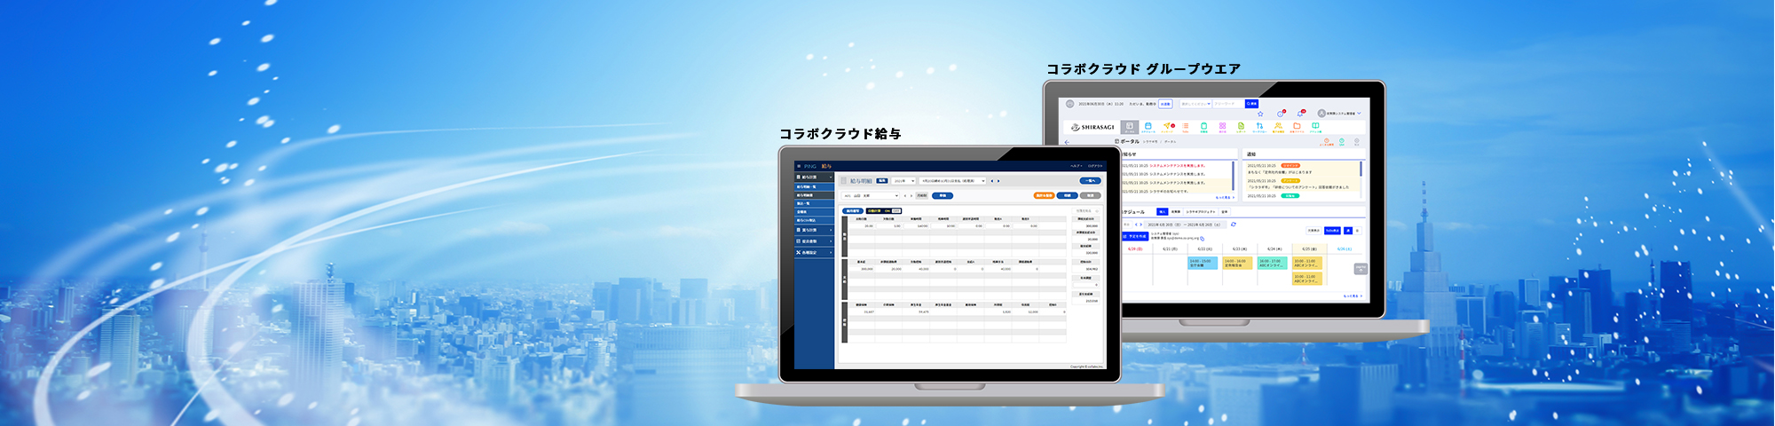
Task: Open the Schedule icon in groupware nav
Action: coord(1148,127)
